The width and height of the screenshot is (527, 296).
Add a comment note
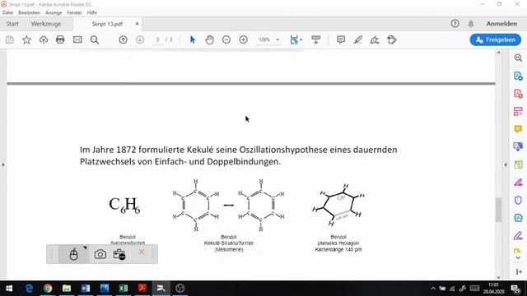point(341,40)
